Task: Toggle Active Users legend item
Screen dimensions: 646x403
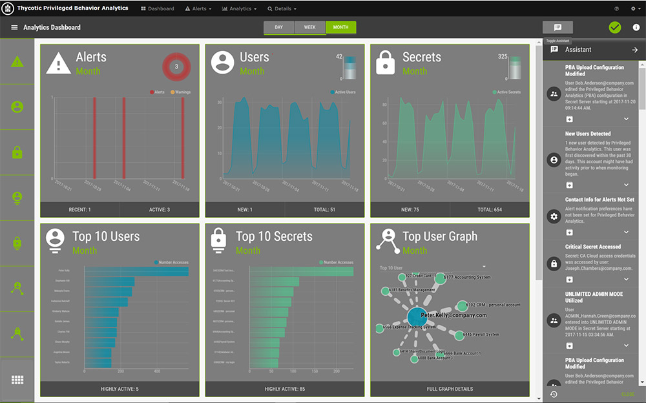Action: click(x=343, y=92)
